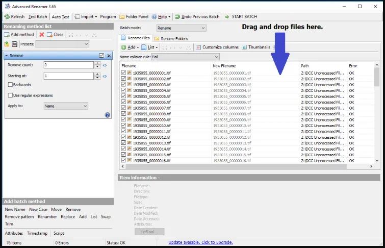Add New Name batch method
The image size is (385, 248).
[x=15, y=209]
